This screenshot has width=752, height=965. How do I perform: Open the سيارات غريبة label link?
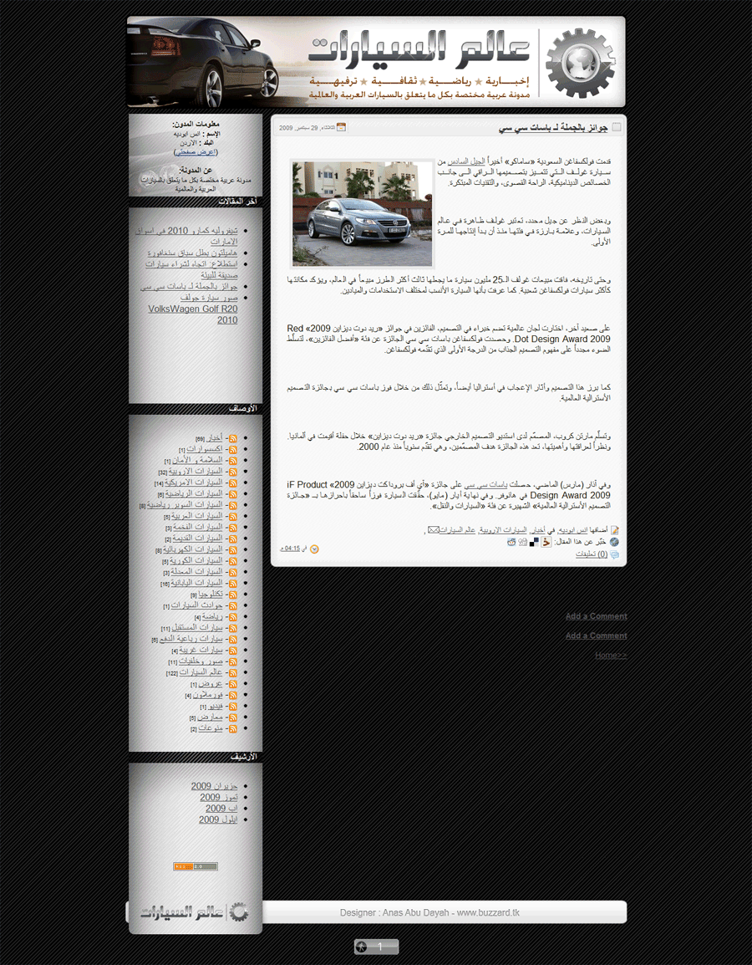click(x=201, y=651)
